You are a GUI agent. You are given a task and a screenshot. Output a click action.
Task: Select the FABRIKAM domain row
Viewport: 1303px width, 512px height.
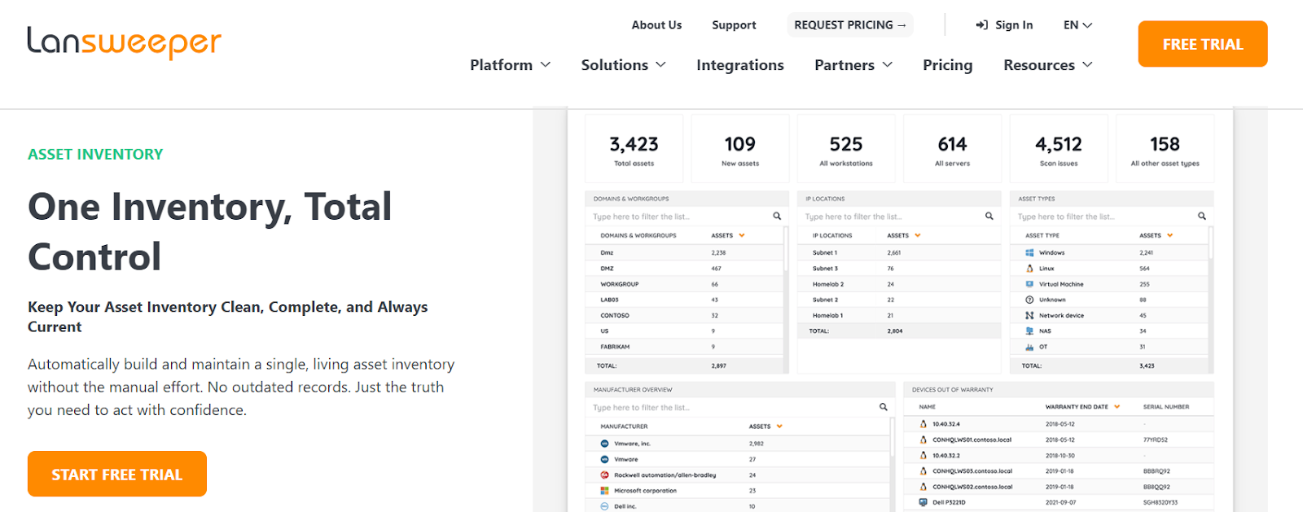pyautogui.click(x=684, y=347)
